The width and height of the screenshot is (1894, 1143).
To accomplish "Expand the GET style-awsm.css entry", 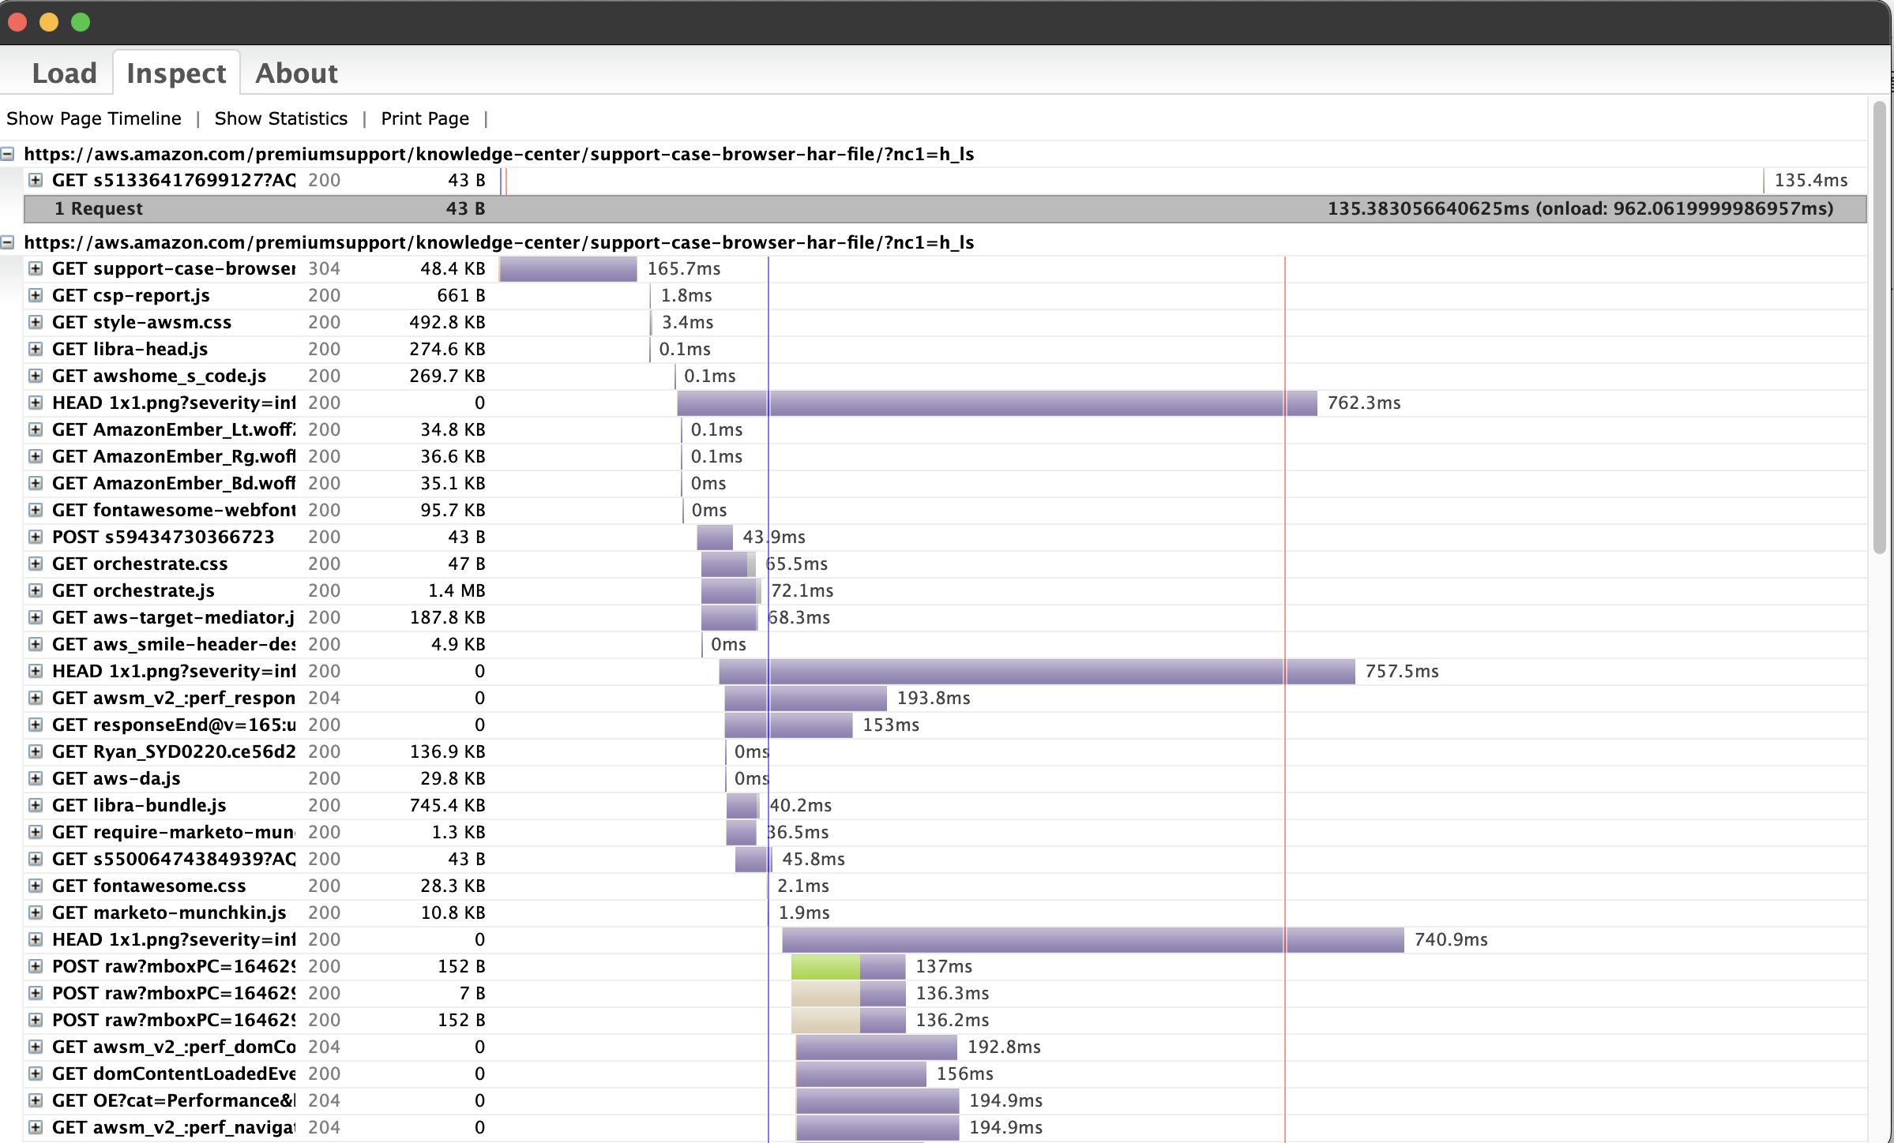I will (36, 322).
